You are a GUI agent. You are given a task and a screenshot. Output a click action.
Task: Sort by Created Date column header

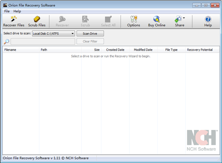click(x=115, y=50)
